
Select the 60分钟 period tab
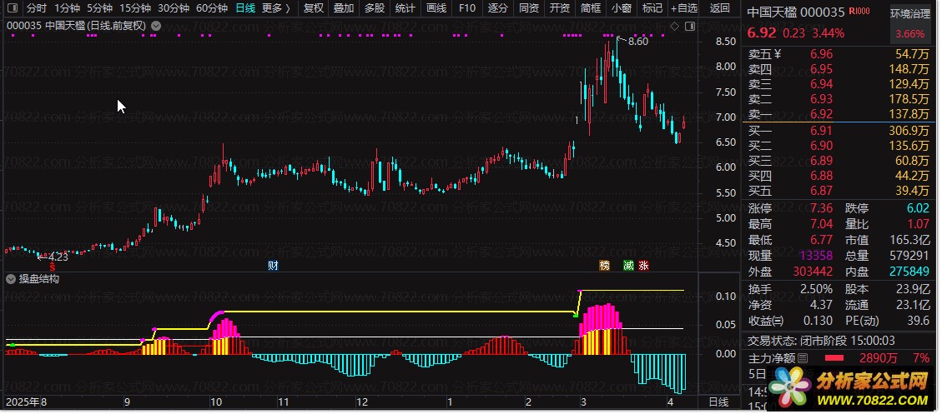tap(211, 8)
